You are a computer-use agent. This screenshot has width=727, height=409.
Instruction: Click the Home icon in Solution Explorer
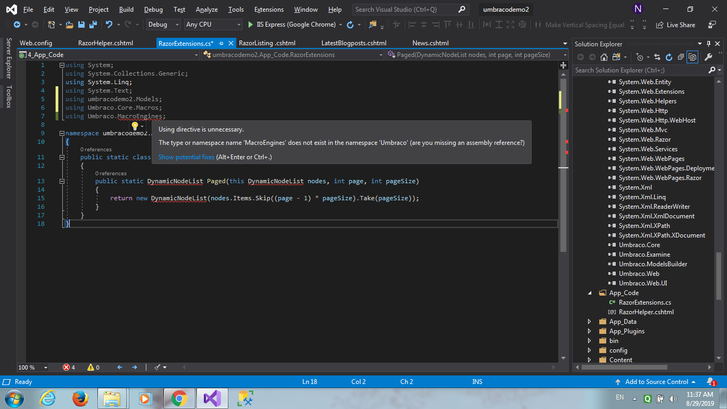604,57
